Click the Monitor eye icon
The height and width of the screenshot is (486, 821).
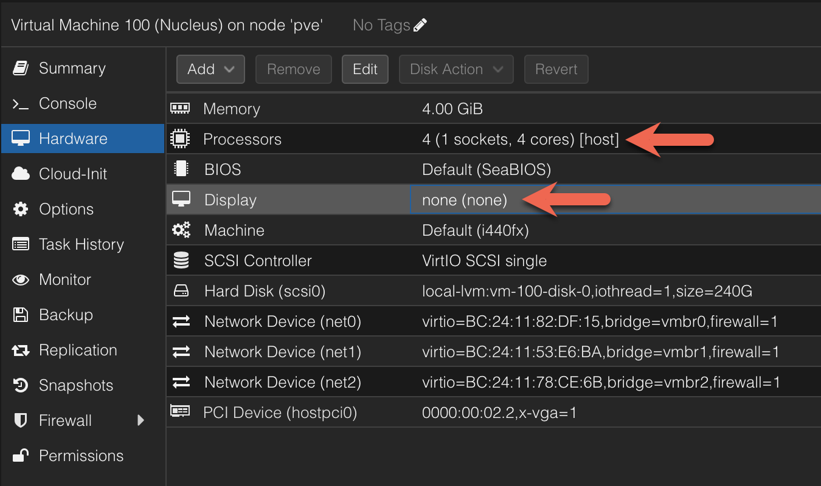tap(21, 279)
